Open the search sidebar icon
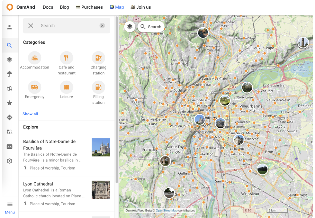Viewport: 315px width, 218px height. [x=10, y=45]
